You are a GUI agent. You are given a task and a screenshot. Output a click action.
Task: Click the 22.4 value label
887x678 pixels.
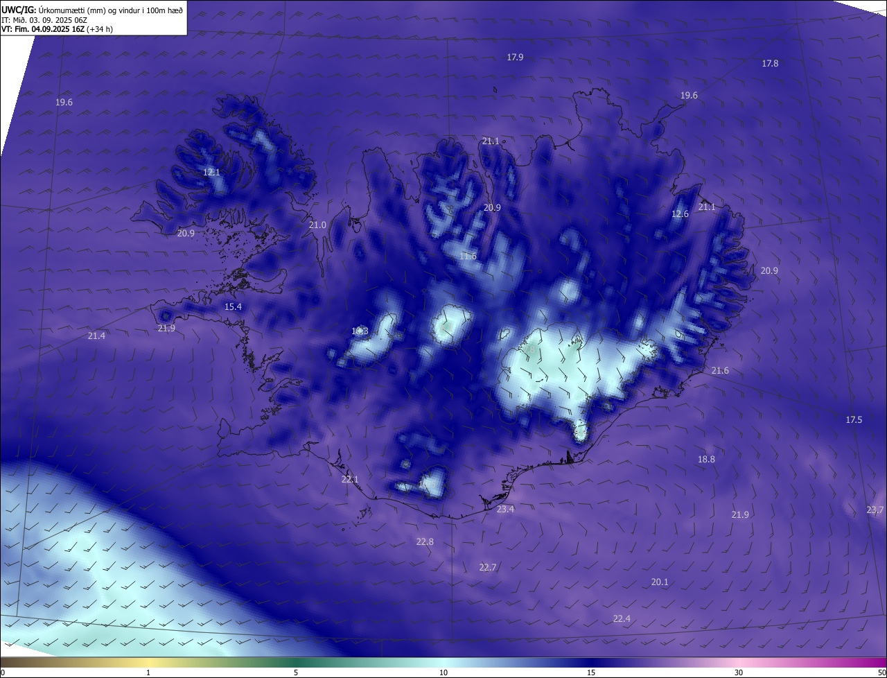(x=622, y=618)
